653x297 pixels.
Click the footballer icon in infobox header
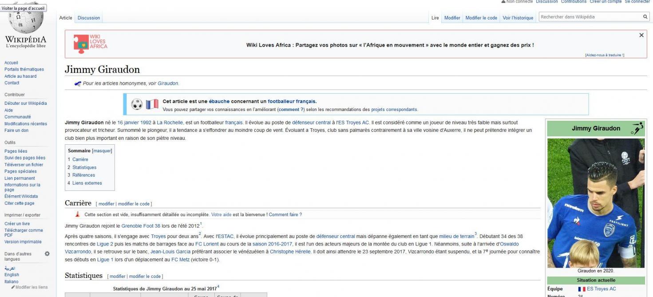[x=637, y=129]
